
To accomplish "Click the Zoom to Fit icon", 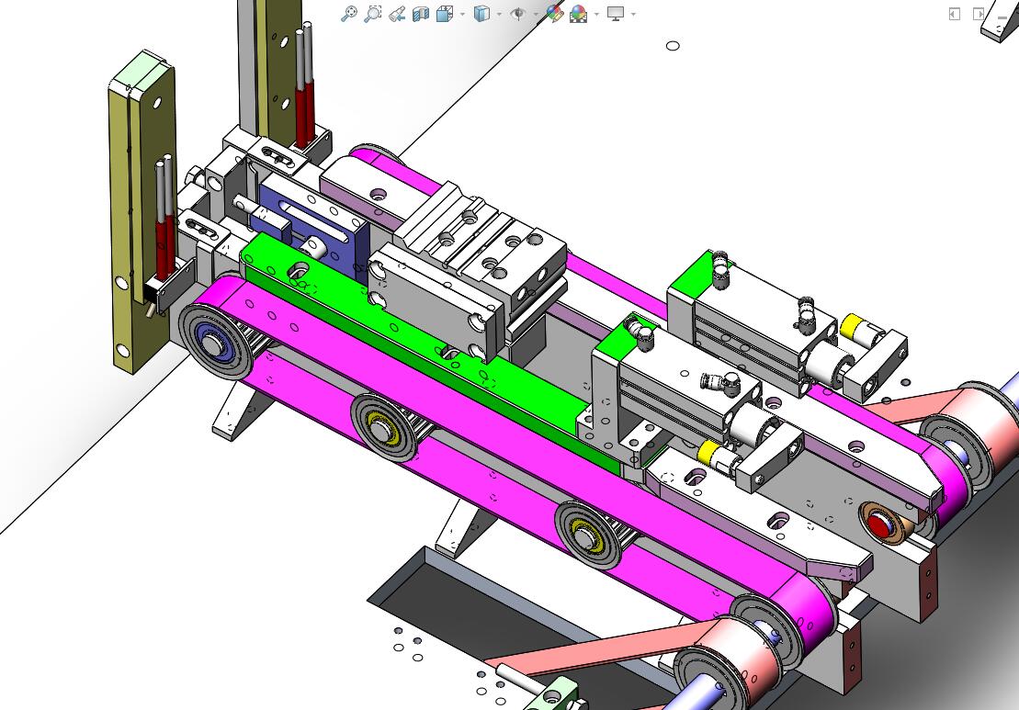I will click(x=349, y=14).
